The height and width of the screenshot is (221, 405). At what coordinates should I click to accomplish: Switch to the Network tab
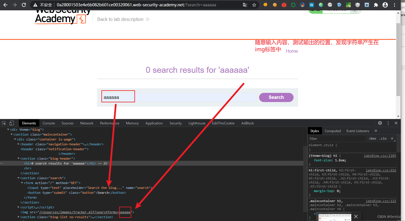click(x=87, y=123)
